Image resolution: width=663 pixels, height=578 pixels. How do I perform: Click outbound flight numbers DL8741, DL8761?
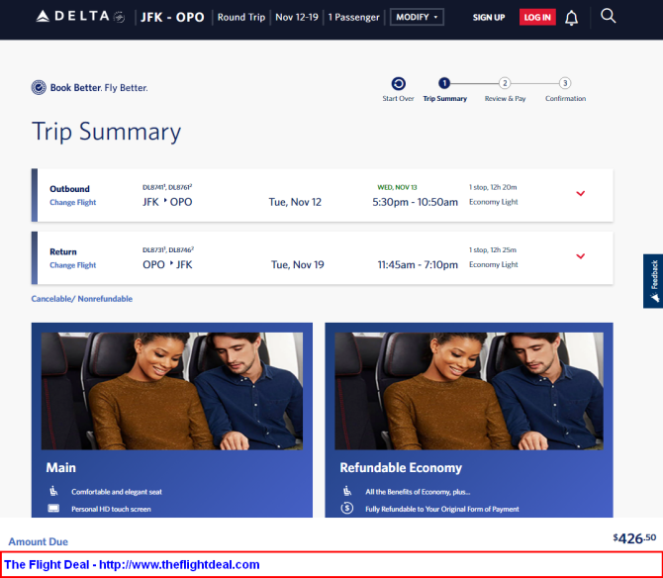click(x=167, y=187)
